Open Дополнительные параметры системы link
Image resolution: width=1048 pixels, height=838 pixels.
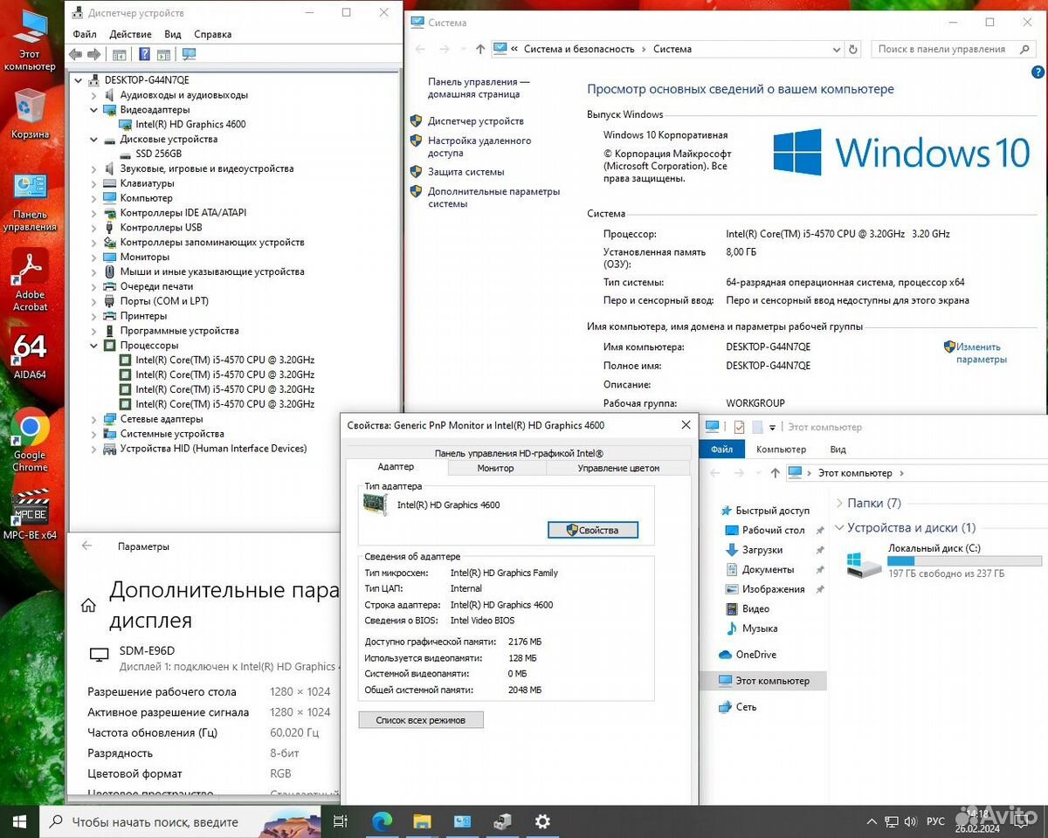[x=494, y=197]
